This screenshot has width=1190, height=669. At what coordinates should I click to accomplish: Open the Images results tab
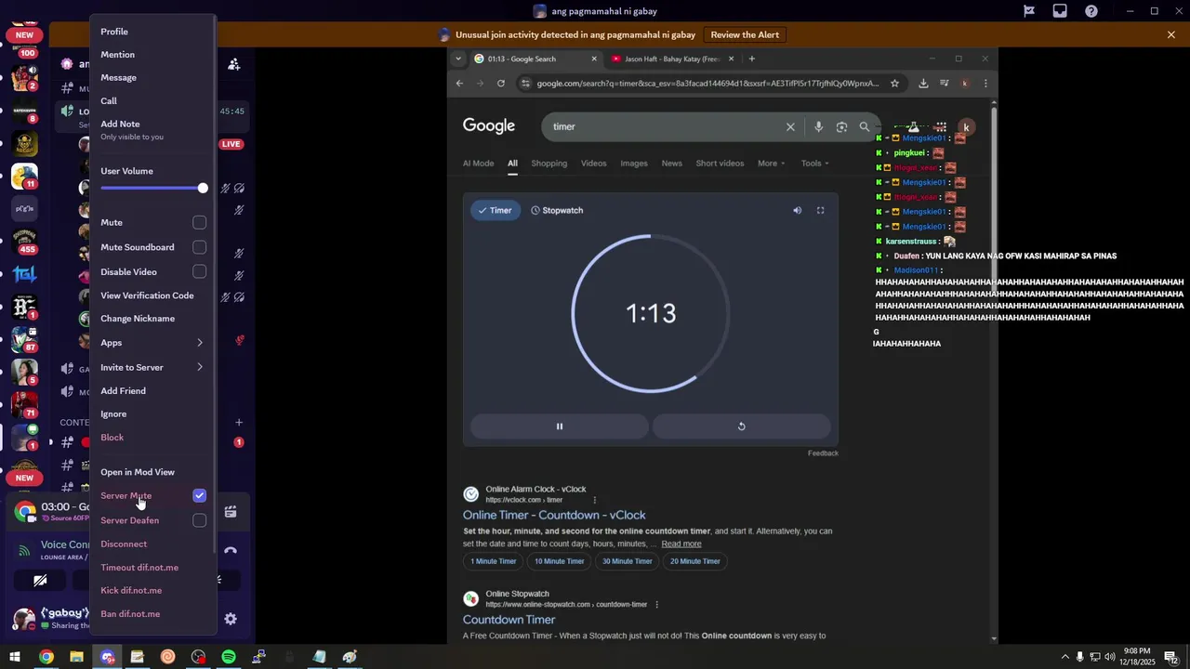[634, 164]
